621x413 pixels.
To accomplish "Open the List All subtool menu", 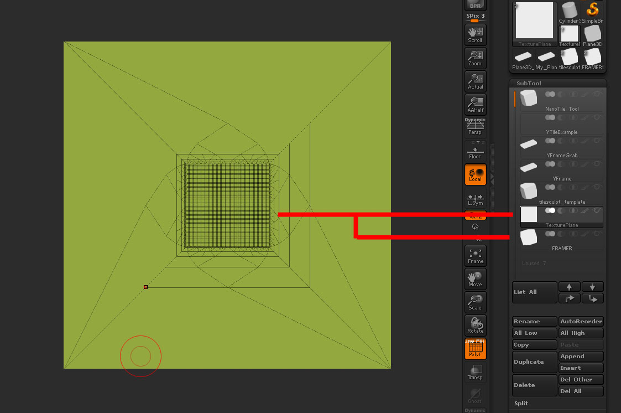I will coord(534,292).
